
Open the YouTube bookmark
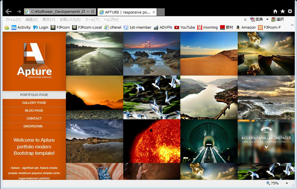point(185,27)
